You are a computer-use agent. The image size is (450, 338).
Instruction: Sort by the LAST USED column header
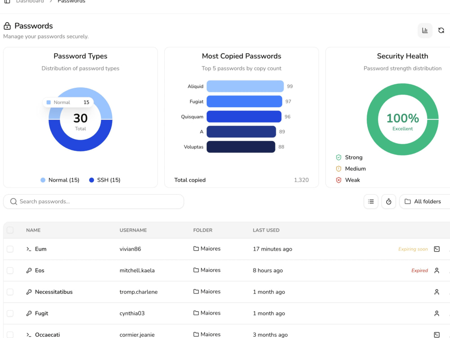coord(266,230)
